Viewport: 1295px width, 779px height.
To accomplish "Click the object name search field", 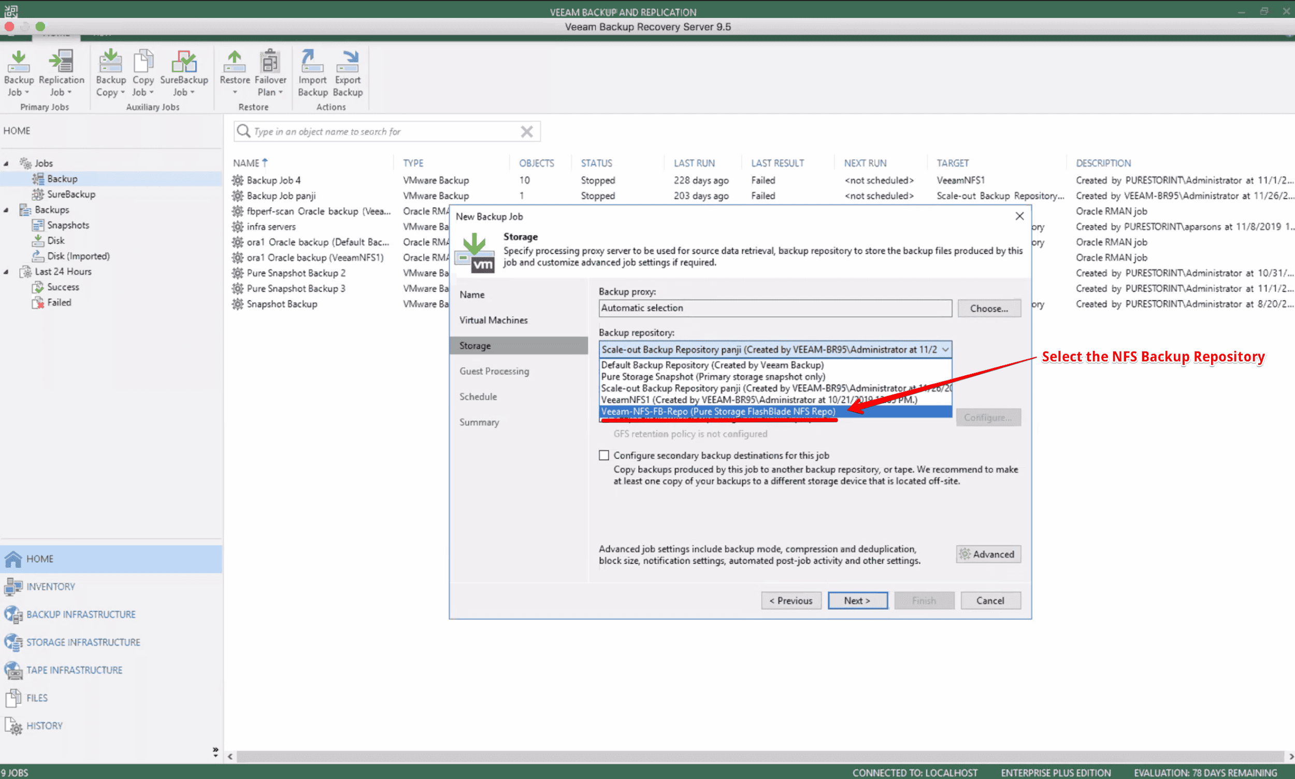I will tap(386, 131).
